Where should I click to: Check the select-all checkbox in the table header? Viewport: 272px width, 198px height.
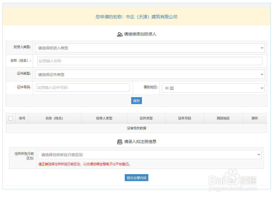pyautogui.click(x=10, y=118)
